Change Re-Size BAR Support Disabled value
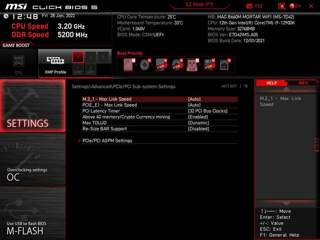The width and height of the screenshot is (320, 240). coord(198,129)
